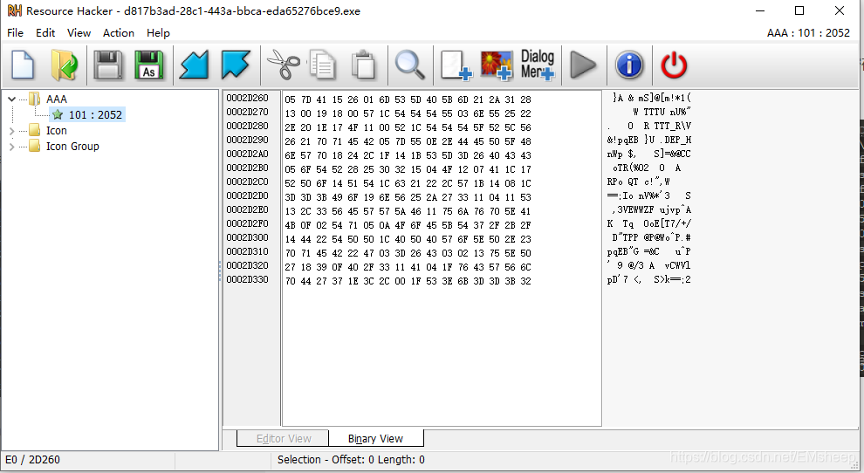This screenshot has height=473, width=864.
Task: Paste using the clipboard icon
Action: 363,65
